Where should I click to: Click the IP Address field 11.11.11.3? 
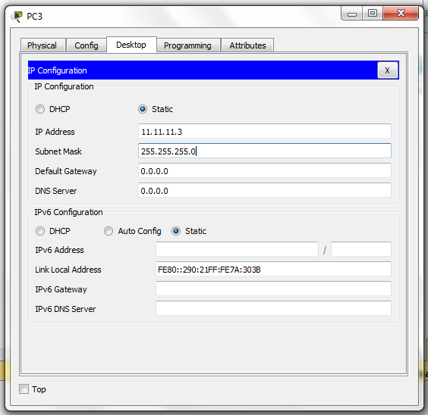click(x=265, y=131)
